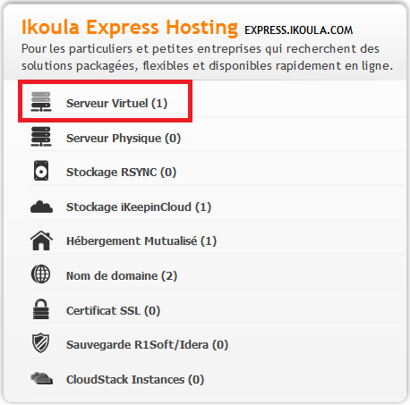Screen dimensions: 410x405
Task: Open Sauvegarde R1Soft/Idera (0) link
Action: pyautogui.click(x=147, y=345)
